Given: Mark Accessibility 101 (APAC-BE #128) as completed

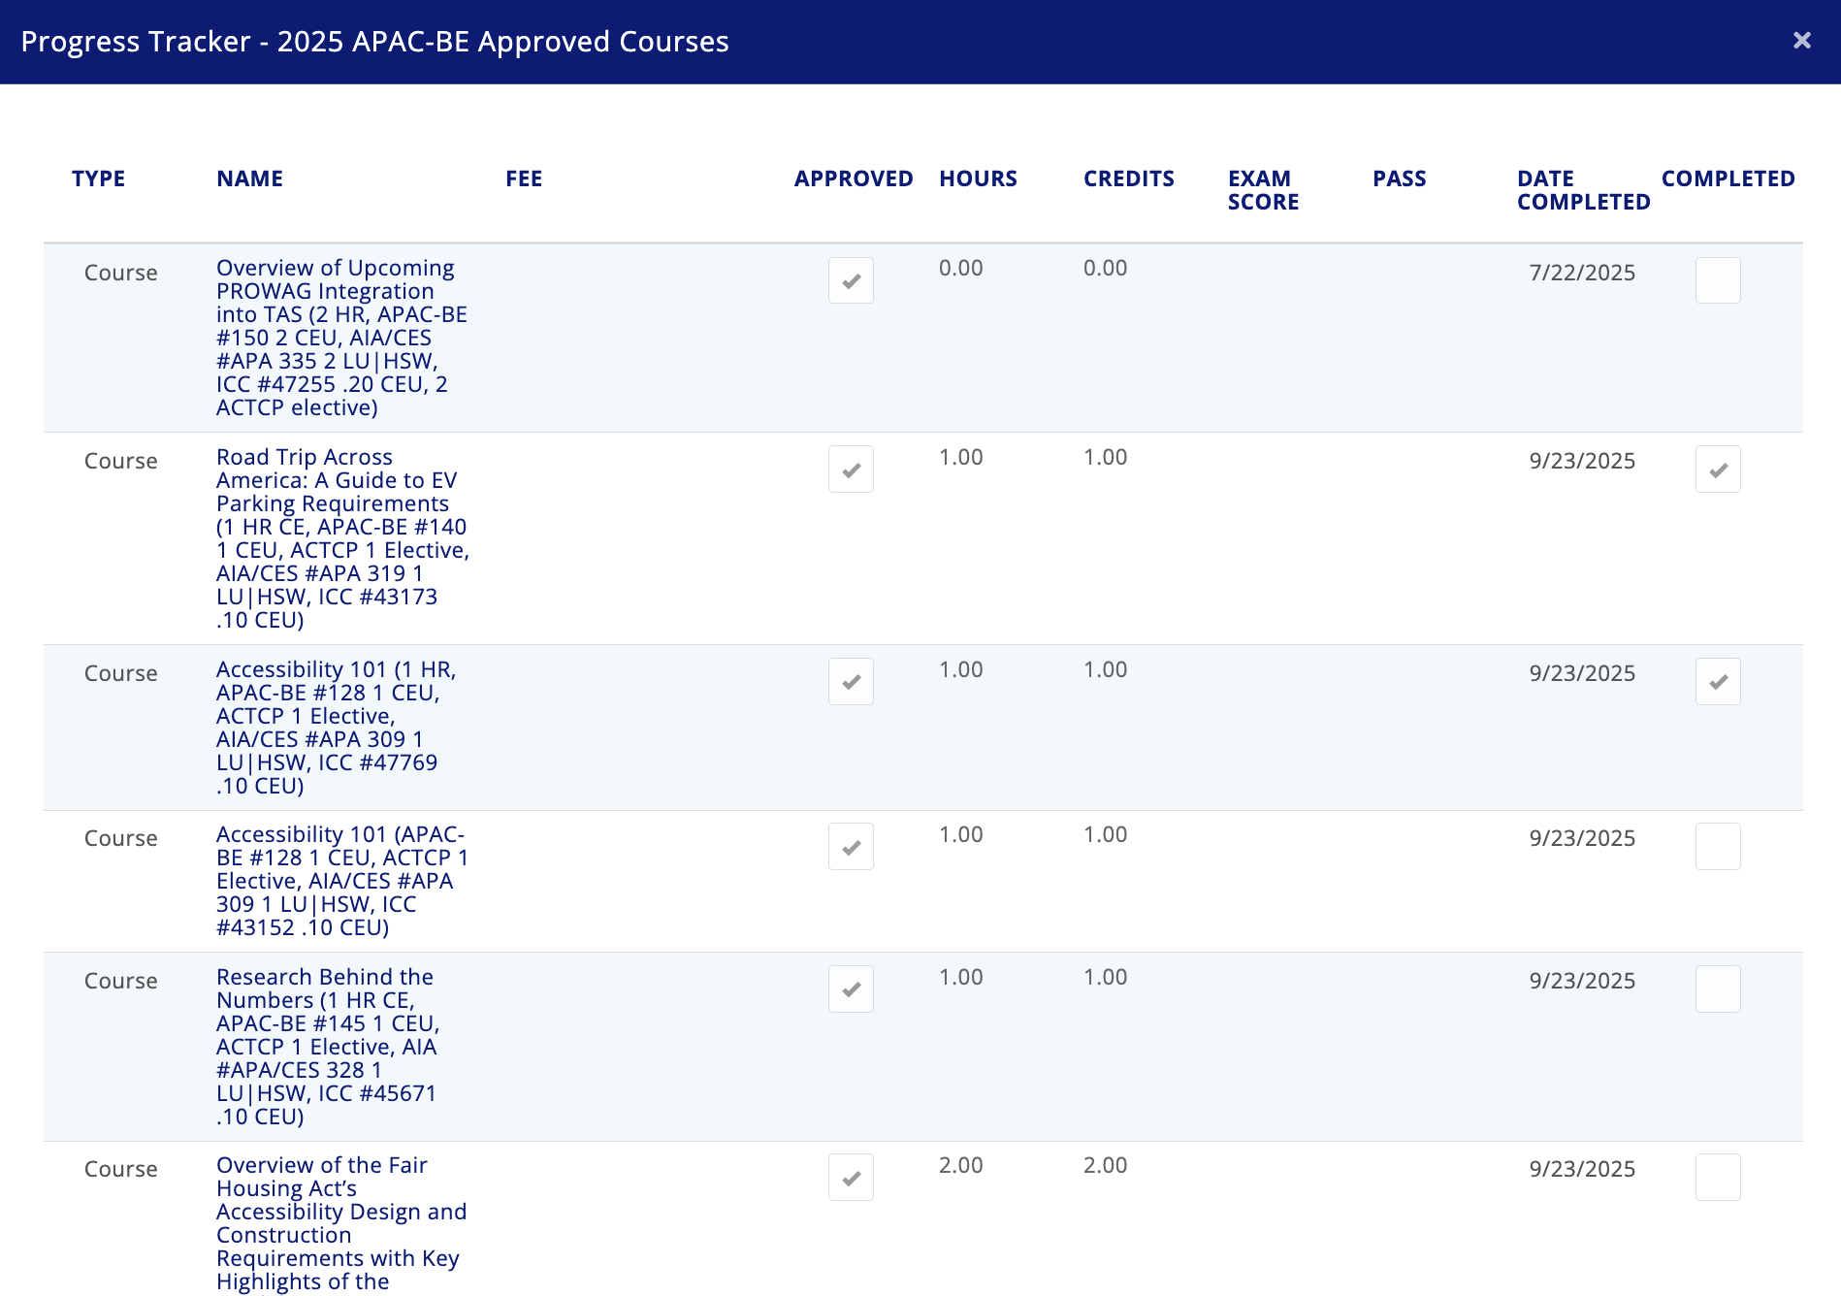Looking at the screenshot, I should coord(1718,846).
